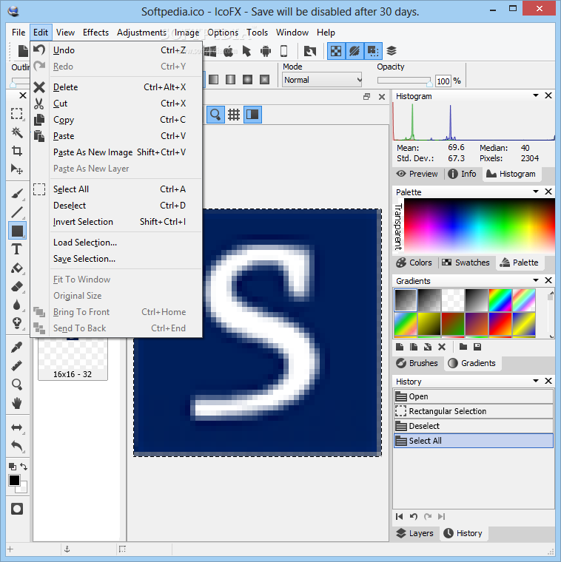Toggle the selection overlay toolbar button
The height and width of the screenshot is (562, 561).
click(x=373, y=51)
